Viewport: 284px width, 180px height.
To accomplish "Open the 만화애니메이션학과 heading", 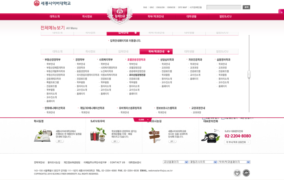I will point(55,108).
